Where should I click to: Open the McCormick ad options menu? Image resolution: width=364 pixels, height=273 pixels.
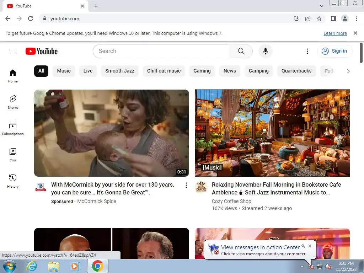coord(186,185)
